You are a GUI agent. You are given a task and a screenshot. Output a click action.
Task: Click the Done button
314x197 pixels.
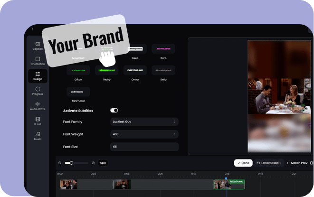tap(243, 163)
